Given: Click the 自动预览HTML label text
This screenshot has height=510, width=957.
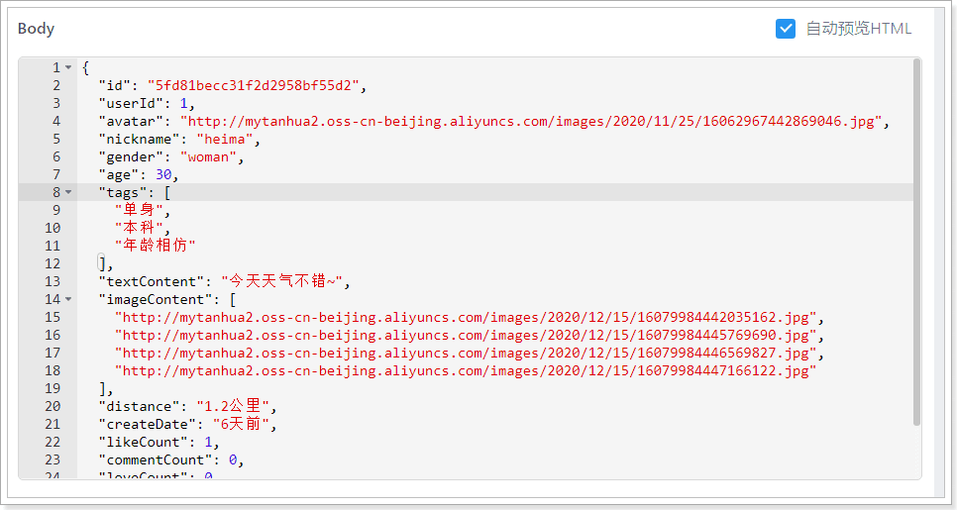Looking at the screenshot, I should (x=858, y=29).
